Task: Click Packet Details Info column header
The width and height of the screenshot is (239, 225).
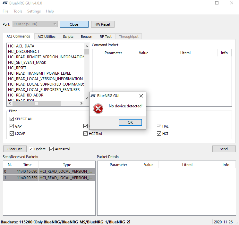Action: [226, 165]
